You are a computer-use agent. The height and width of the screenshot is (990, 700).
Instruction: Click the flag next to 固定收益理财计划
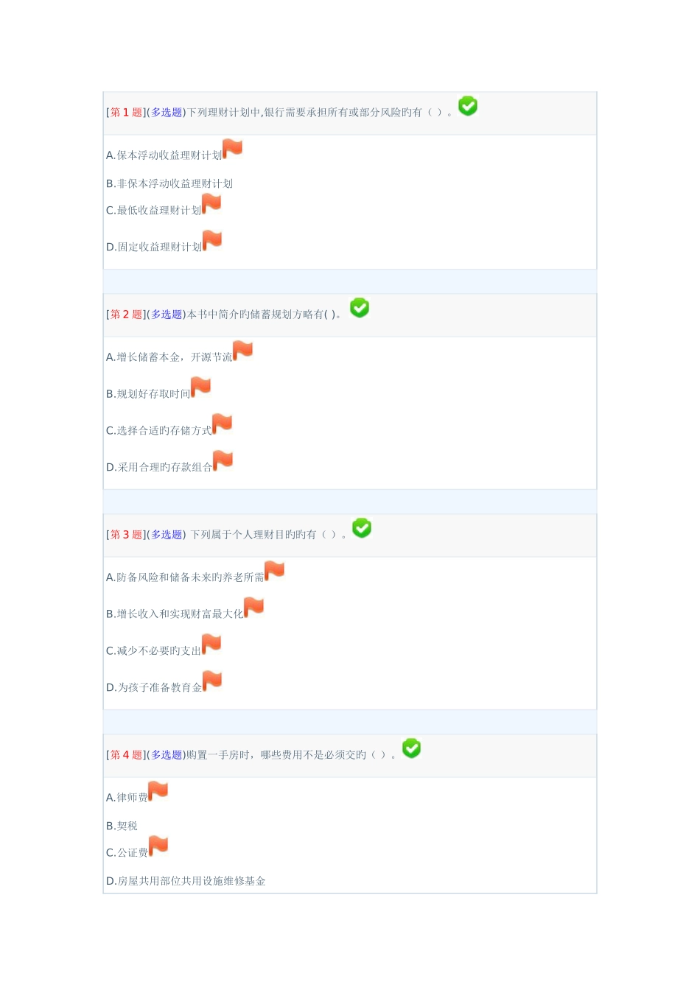[212, 240]
